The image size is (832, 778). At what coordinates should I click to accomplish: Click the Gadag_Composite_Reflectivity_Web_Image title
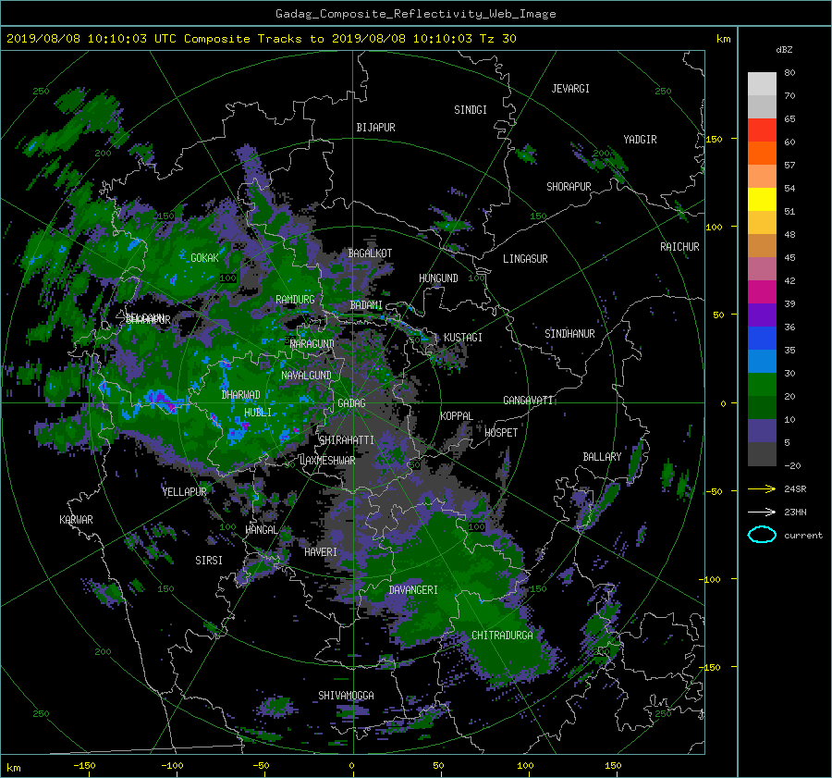(x=415, y=14)
